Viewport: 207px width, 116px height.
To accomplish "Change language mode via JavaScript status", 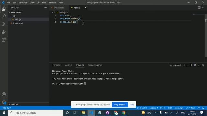I will tap(179, 108).
